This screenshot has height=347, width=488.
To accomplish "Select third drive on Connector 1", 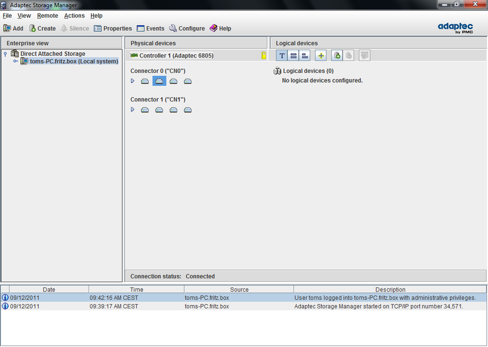I will pyautogui.click(x=174, y=110).
